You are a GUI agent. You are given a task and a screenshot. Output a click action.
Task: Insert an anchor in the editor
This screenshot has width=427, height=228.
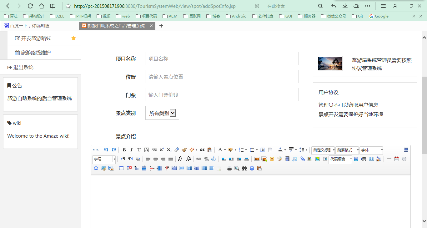coord(214,159)
